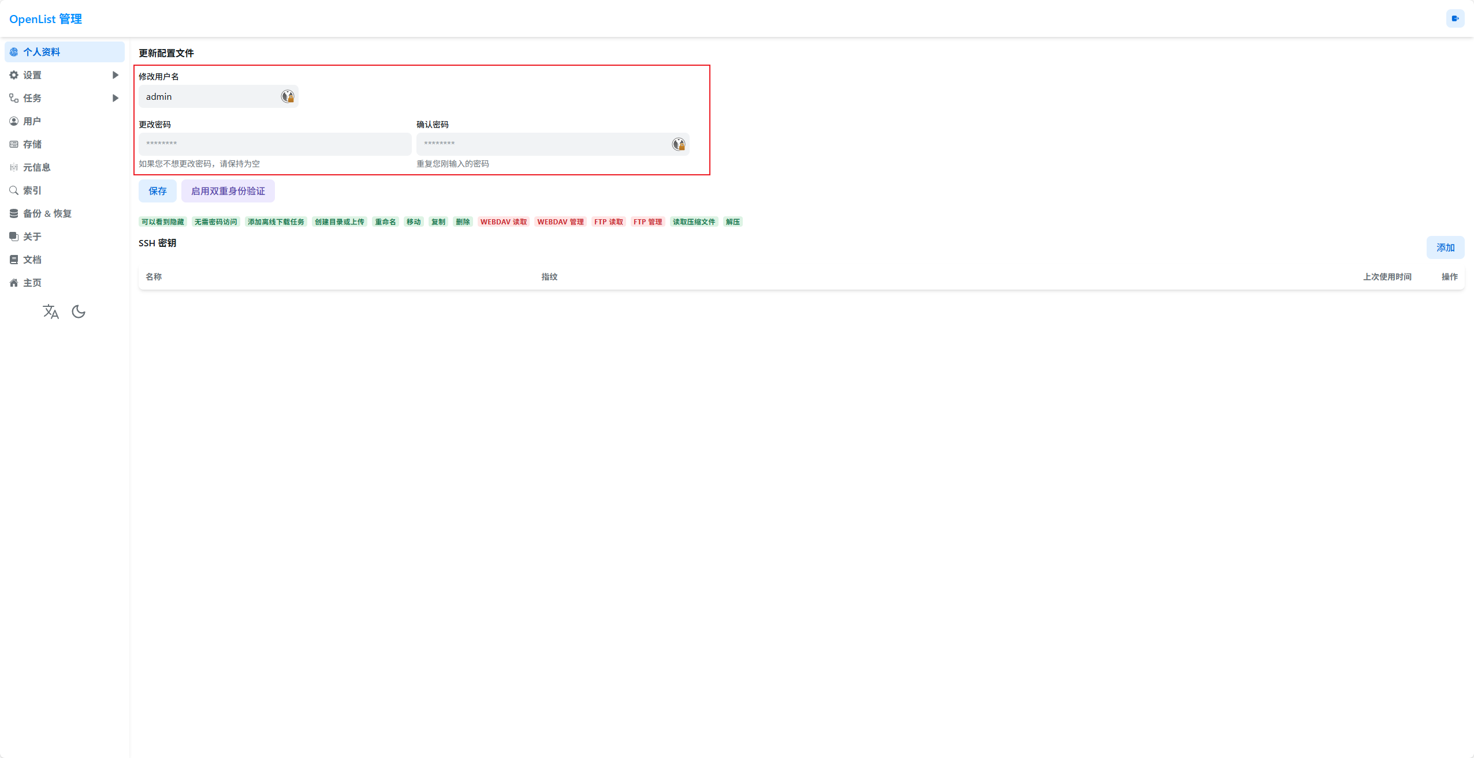Open the Docs link in sidebar
Viewport: 1474px width, 758px height.
(32, 260)
